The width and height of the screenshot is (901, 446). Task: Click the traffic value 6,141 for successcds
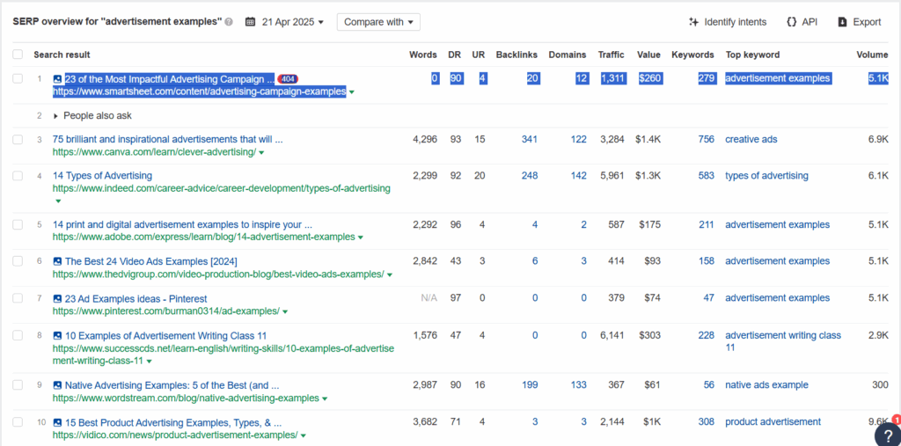coord(612,336)
